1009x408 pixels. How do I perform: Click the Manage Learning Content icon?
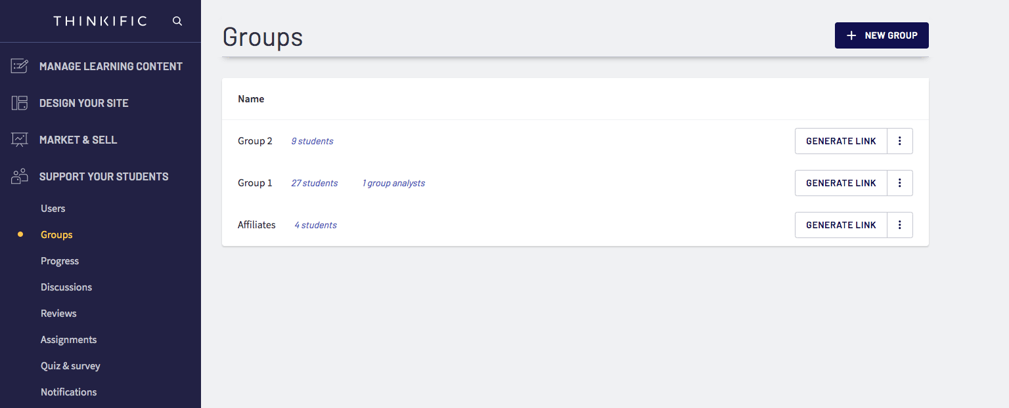point(19,66)
